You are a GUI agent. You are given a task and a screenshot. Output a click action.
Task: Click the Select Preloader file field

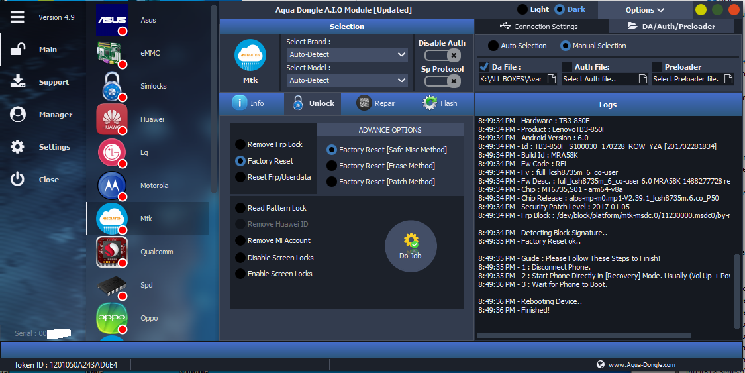pyautogui.click(x=687, y=79)
